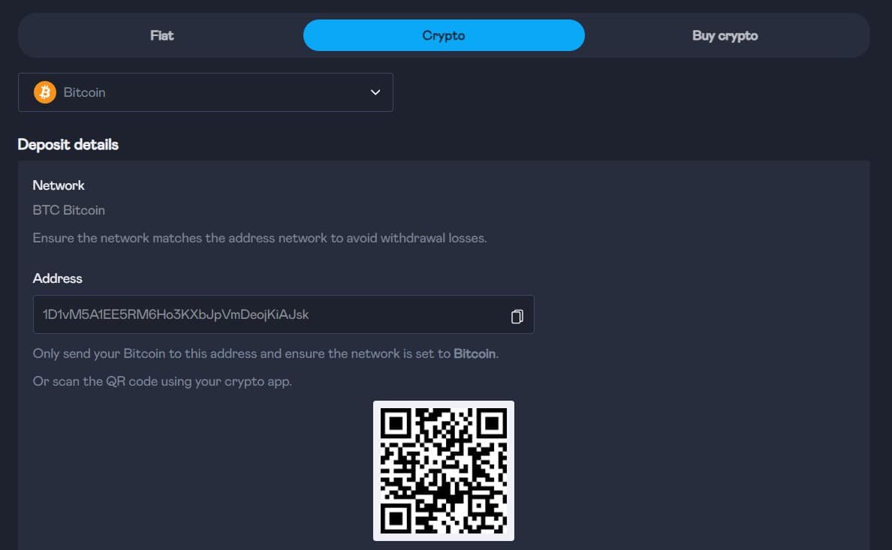Image resolution: width=892 pixels, height=550 pixels.
Task: Click the deposit address field
Action: (283, 314)
